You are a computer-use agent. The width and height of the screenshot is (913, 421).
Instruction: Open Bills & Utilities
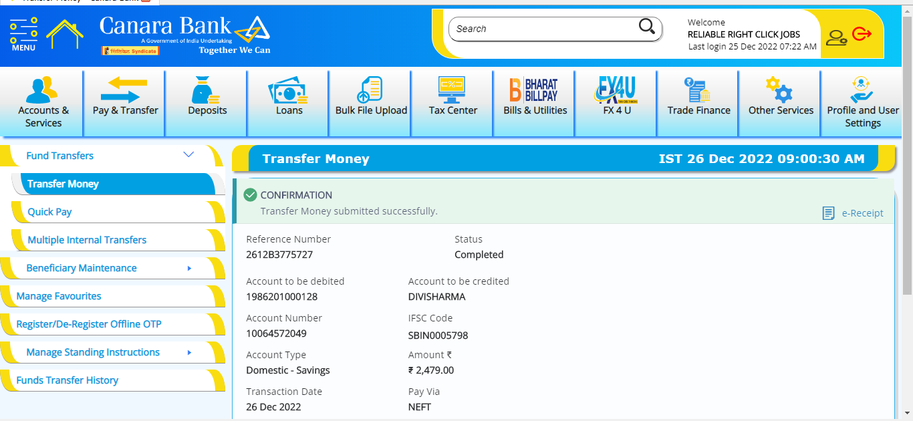(535, 103)
